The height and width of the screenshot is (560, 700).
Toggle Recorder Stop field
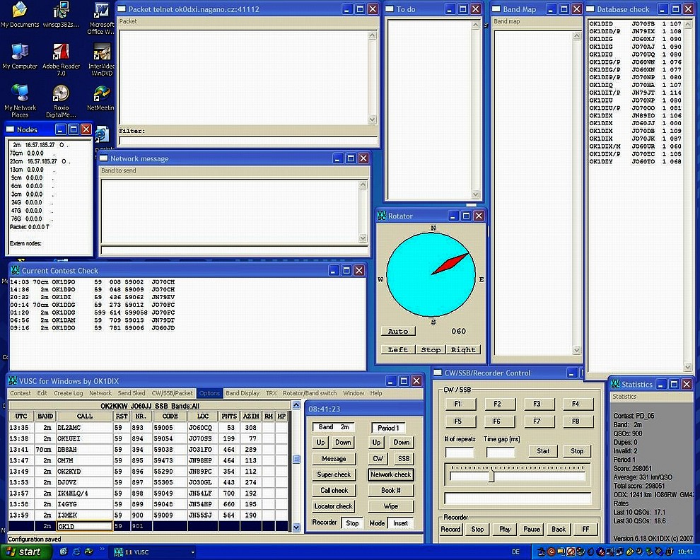pos(352,523)
